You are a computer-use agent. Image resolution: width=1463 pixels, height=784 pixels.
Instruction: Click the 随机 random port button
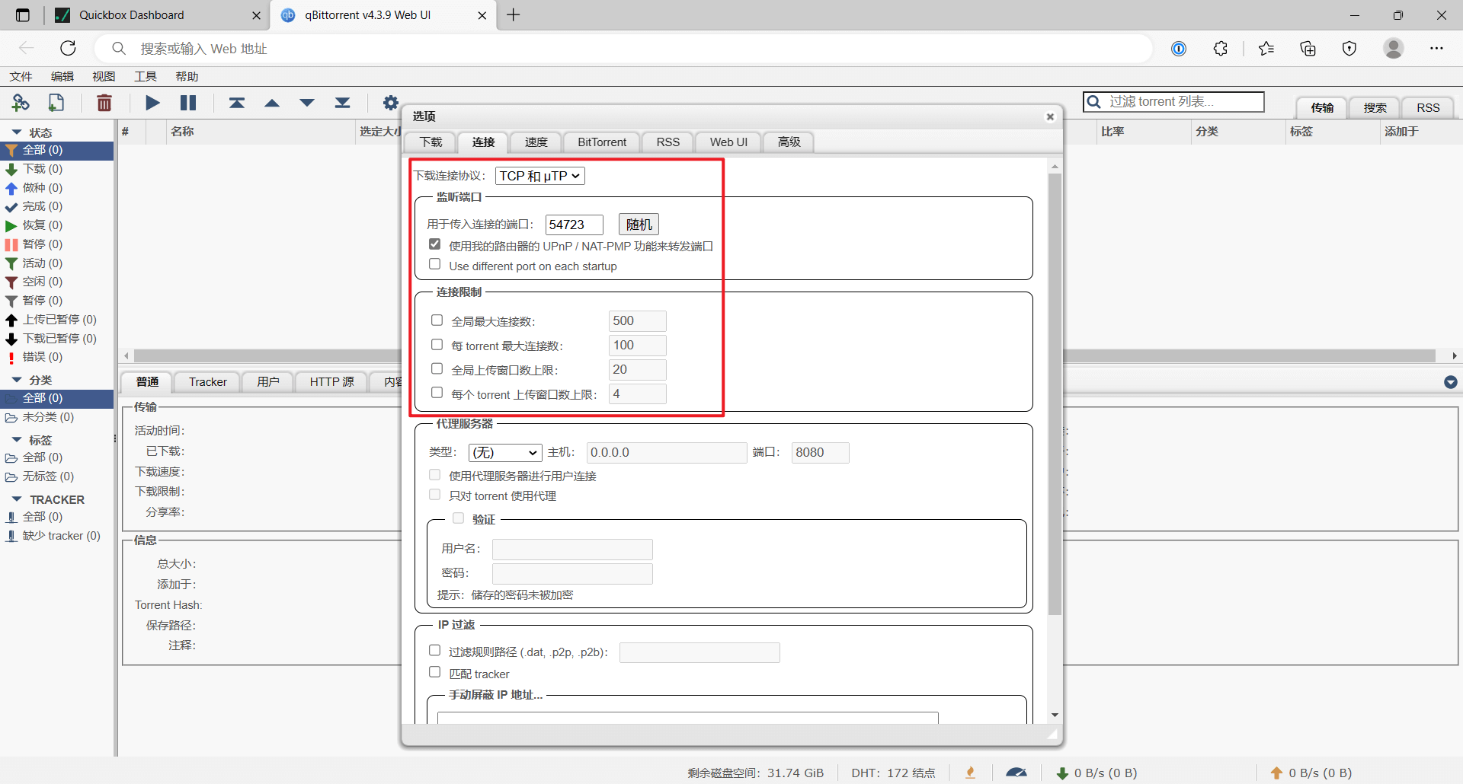pos(639,225)
